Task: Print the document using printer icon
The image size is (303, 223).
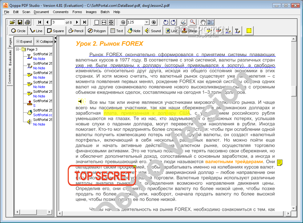Action: click(27, 22)
